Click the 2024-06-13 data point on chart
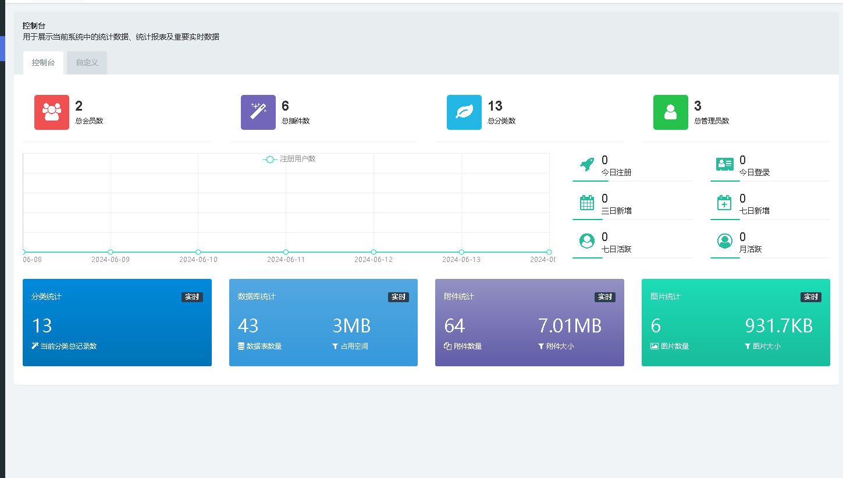Screen dimensions: 843x478 tap(461, 252)
